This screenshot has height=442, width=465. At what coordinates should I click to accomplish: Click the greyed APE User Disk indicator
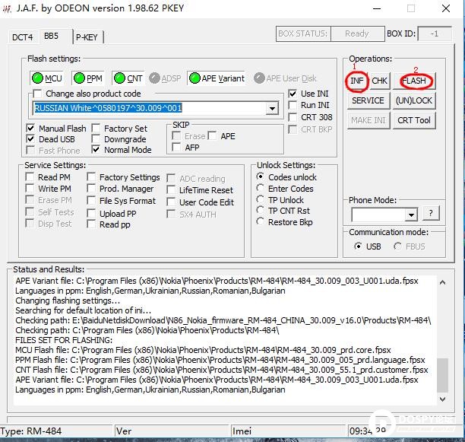285,78
